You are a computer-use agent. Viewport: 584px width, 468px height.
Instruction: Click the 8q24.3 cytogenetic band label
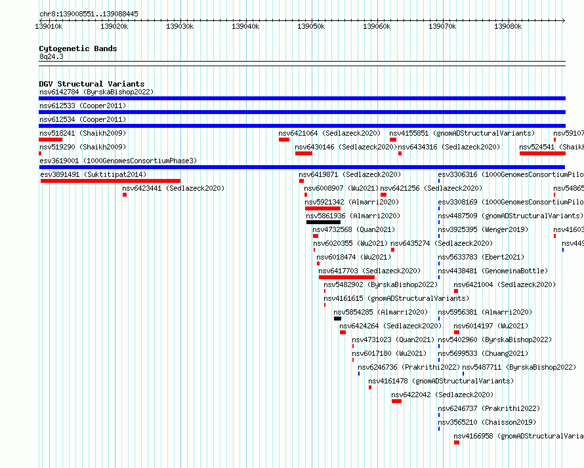click(x=51, y=56)
